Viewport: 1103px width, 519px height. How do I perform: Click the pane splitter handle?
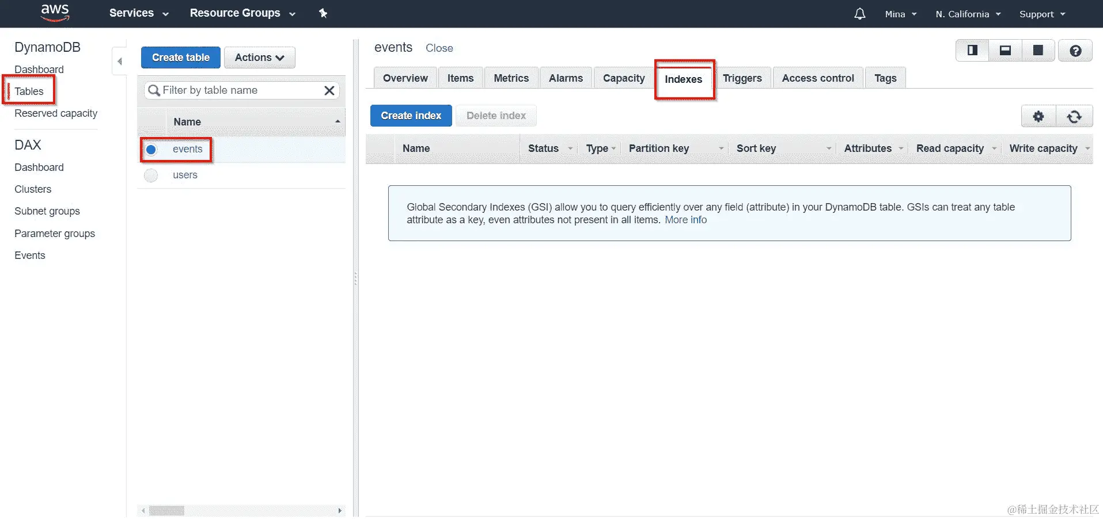point(355,278)
